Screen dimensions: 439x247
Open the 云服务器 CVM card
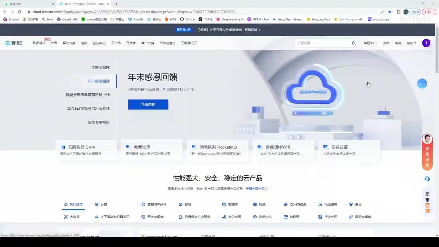click(x=86, y=150)
